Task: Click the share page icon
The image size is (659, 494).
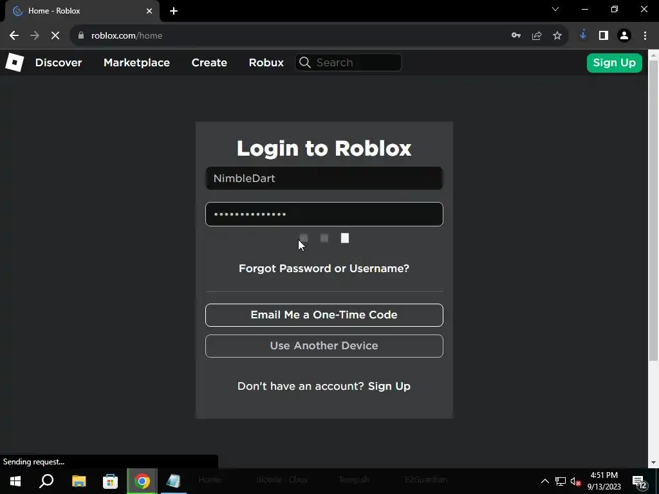Action: click(x=537, y=36)
